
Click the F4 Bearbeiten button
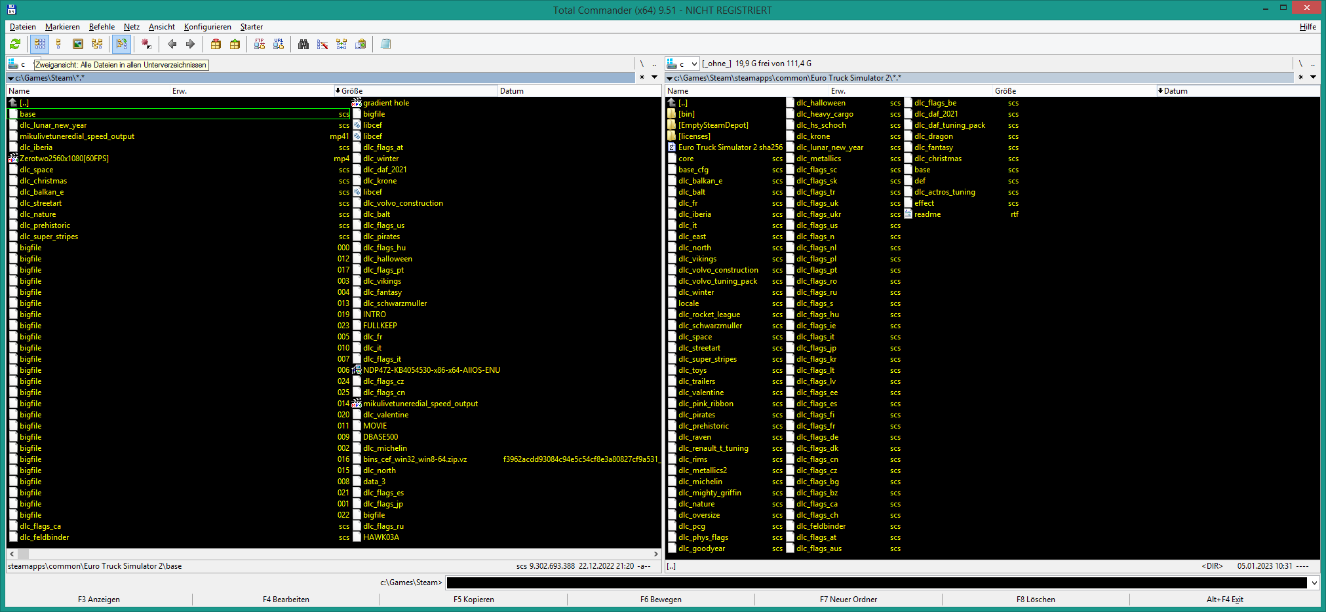pos(286,600)
